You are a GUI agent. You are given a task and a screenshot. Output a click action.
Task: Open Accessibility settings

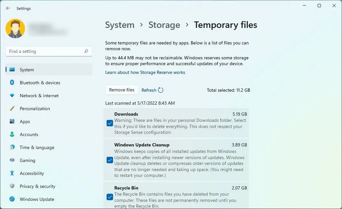(31, 173)
